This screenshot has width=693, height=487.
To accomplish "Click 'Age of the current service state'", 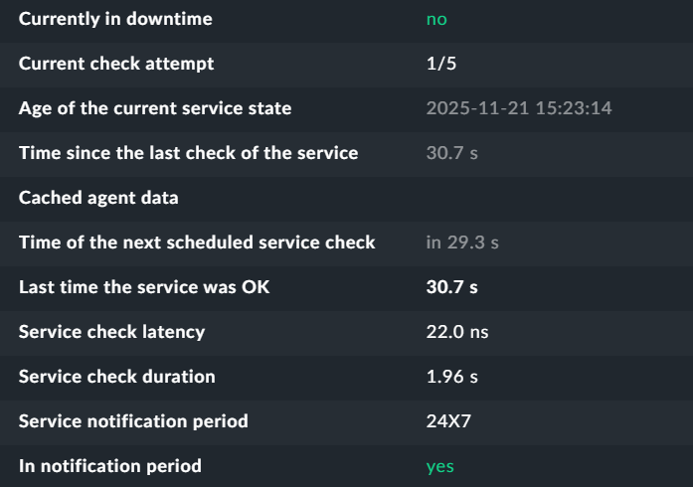I will click(155, 108).
